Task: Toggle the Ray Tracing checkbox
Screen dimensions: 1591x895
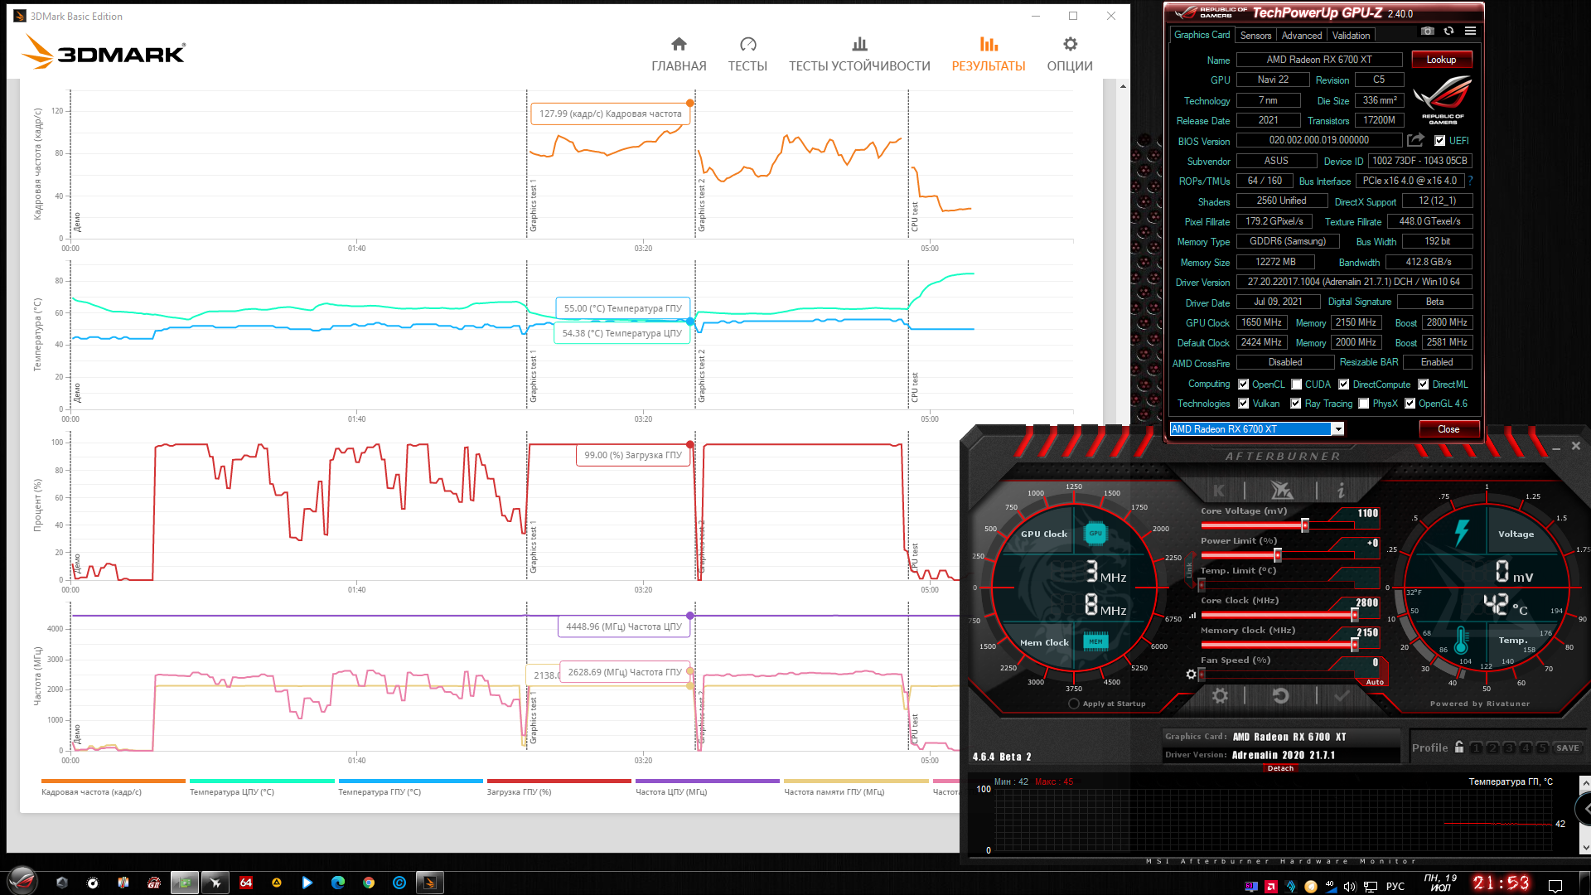Action: (x=1295, y=404)
